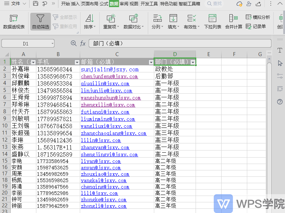Viewport: 285px width, 213px height.
Task: Open the PivotTable (数据透视表) tool
Action: click(14, 22)
